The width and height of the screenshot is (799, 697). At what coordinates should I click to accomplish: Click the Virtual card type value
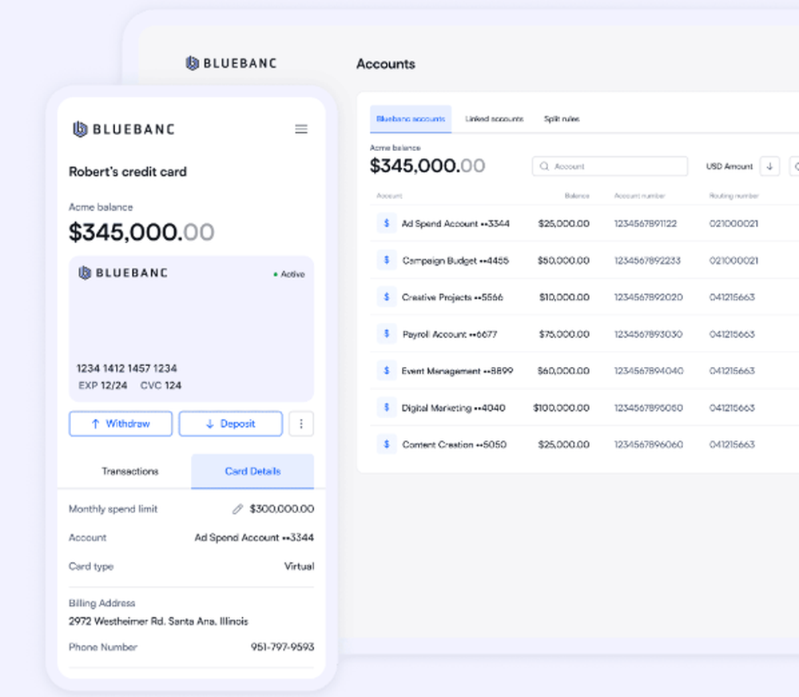(x=299, y=567)
